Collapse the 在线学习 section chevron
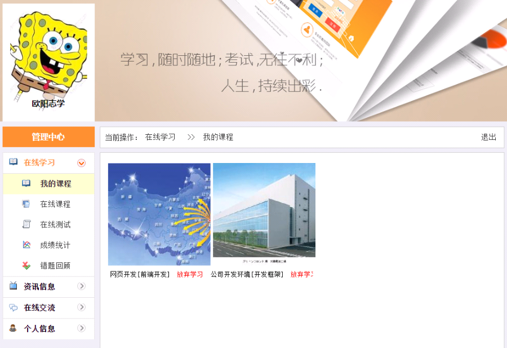Viewport: 507px width, 348px height. click(82, 163)
